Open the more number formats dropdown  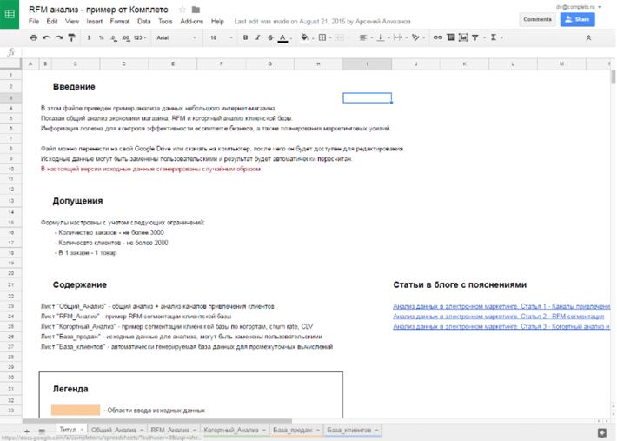(140, 37)
